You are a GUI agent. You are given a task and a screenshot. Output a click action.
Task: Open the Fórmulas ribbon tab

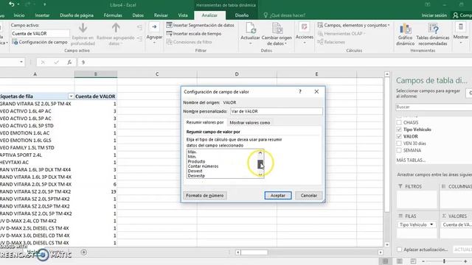click(x=113, y=15)
